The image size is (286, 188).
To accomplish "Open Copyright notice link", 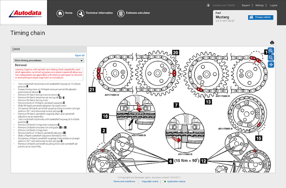I will (150, 182).
